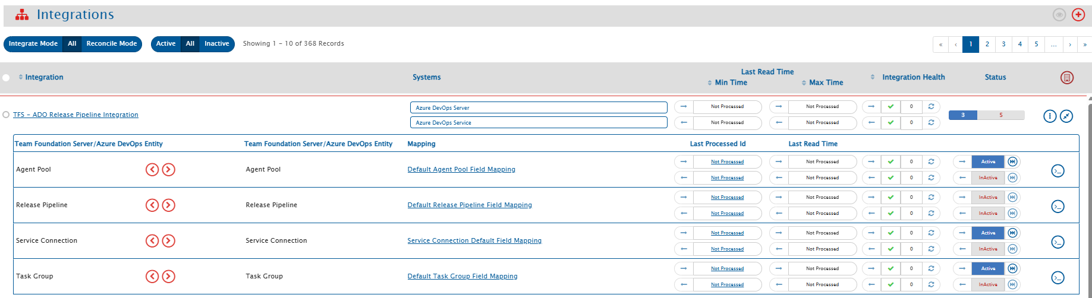Sort by Integration Health column

pyautogui.click(x=913, y=77)
